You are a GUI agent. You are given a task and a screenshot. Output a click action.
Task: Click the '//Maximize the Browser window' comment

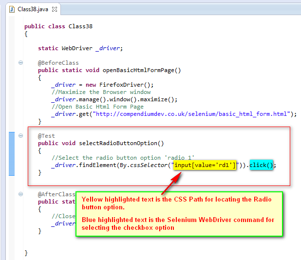coord(101,92)
